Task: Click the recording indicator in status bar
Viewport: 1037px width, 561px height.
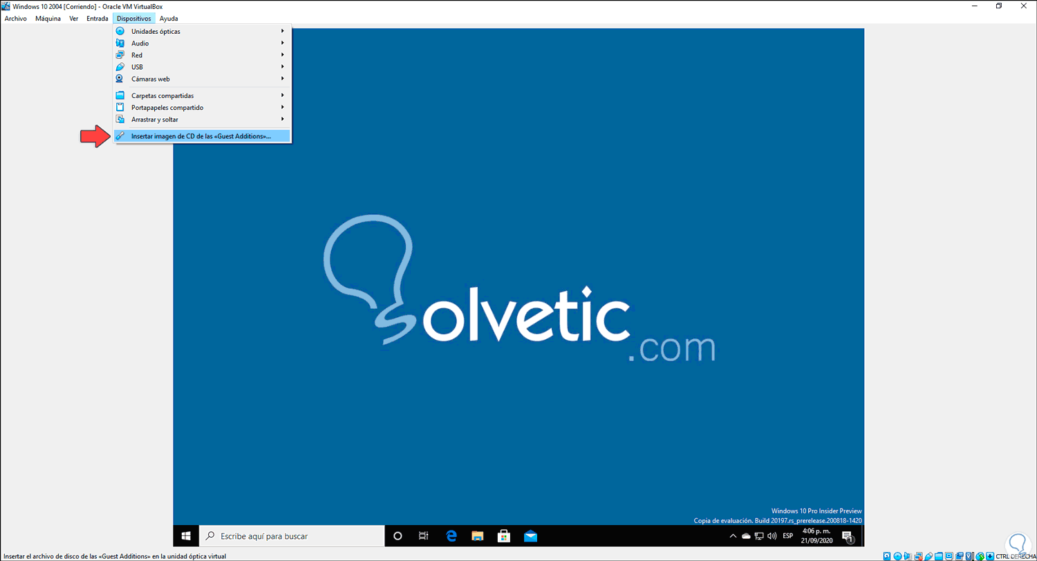Action: [960, 555]
